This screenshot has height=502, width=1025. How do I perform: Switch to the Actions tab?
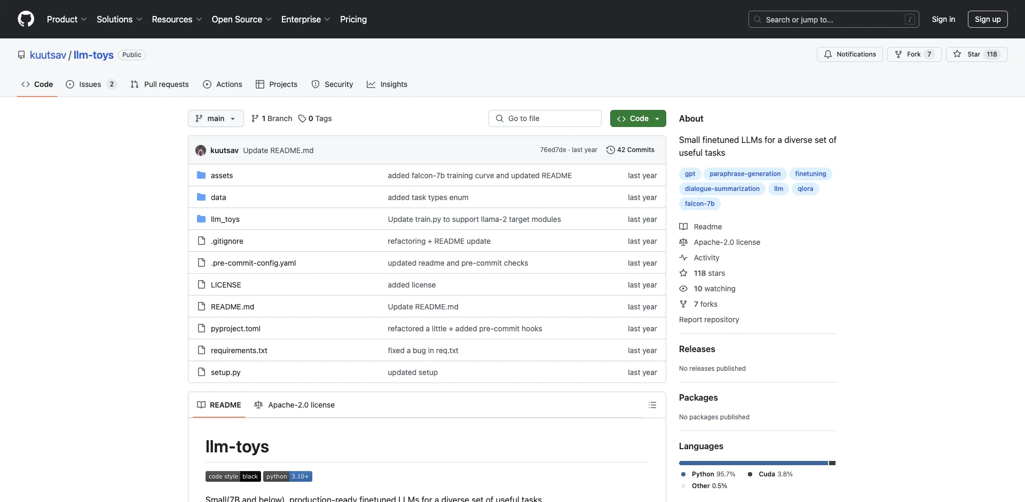tap(223, 84)
